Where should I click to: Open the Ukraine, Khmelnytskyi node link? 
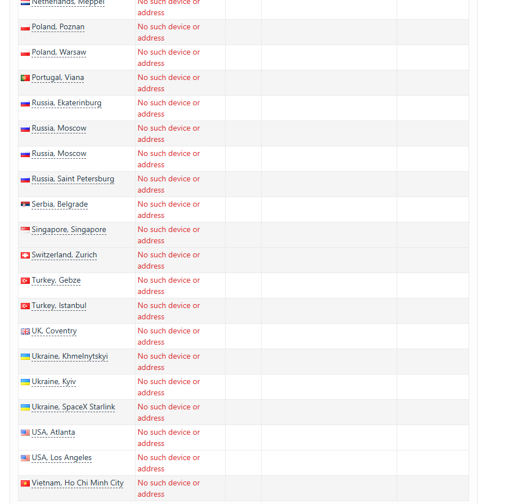pyautogui.click(x=70, y=356)
